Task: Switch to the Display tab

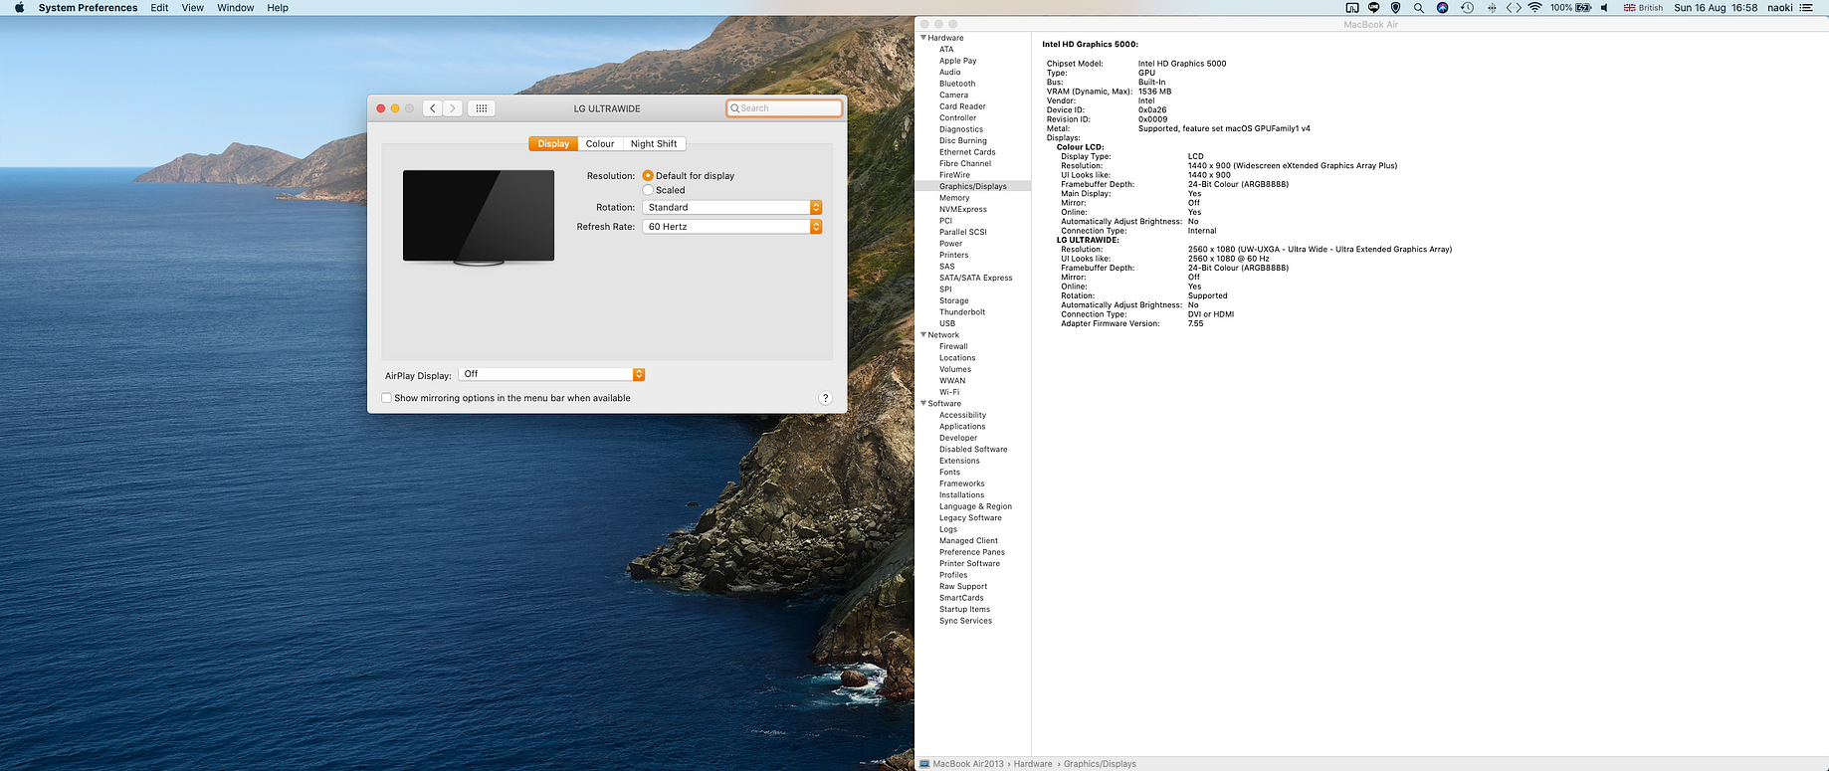Action: click(553, 143)
